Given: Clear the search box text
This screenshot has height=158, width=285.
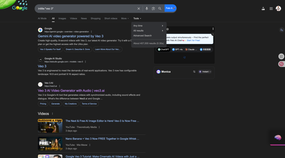Looking at the screenshot, I should tap(139, 8).
